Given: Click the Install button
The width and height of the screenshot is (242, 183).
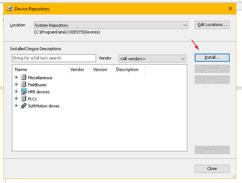Looking at the screenshot, I should 212,57.
